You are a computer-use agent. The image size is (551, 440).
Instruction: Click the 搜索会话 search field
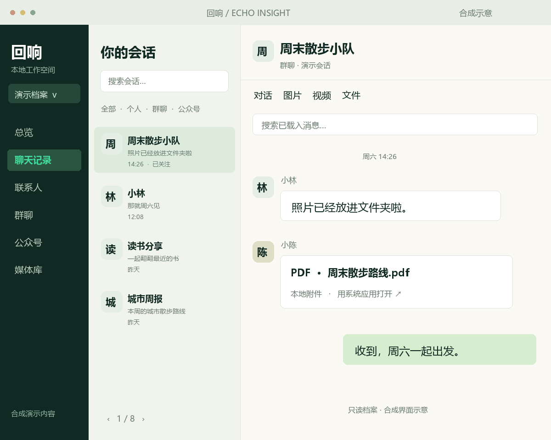(x=164, y=81)
